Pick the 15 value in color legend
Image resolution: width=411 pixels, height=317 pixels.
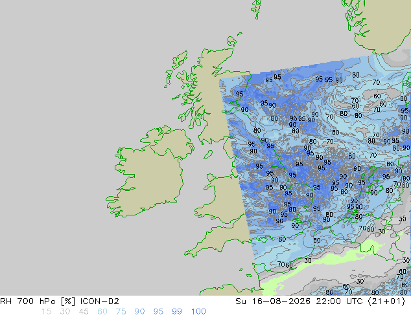pos(47,312)
